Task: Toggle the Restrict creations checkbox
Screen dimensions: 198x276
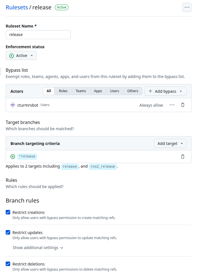Action: 8,212
